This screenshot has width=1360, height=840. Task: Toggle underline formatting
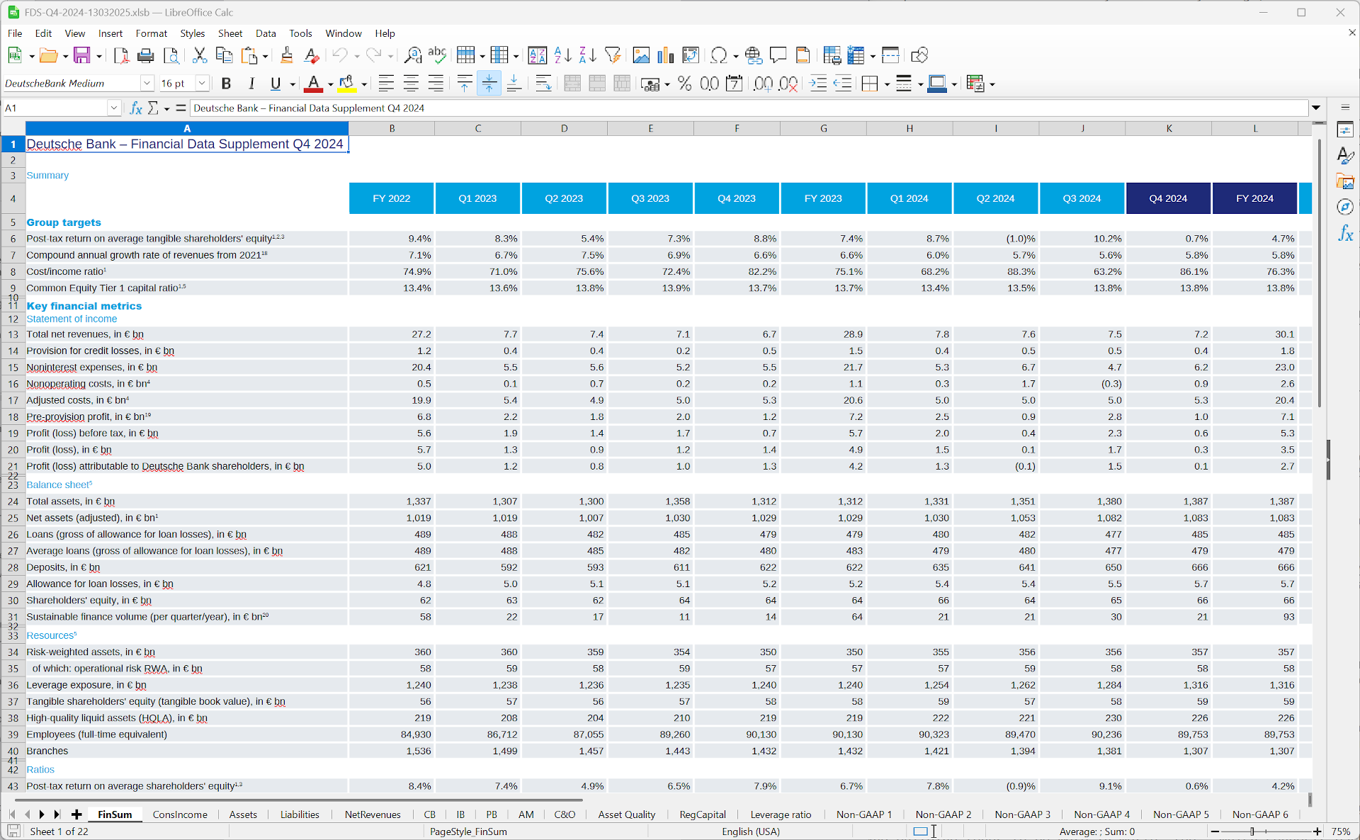275,84
